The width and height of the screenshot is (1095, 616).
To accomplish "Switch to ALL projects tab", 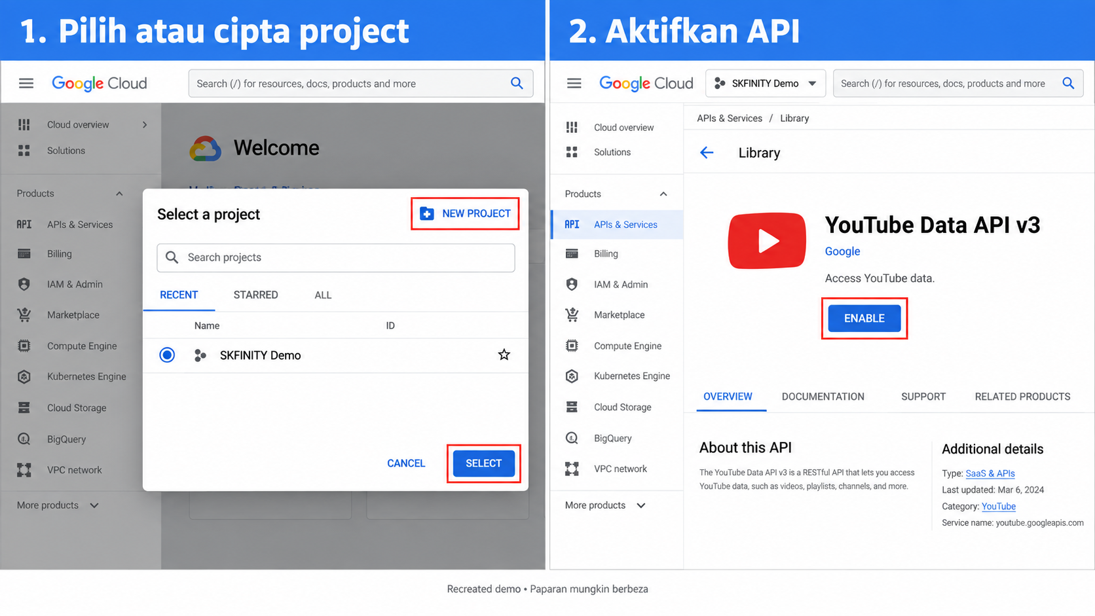I will [323, 295].
